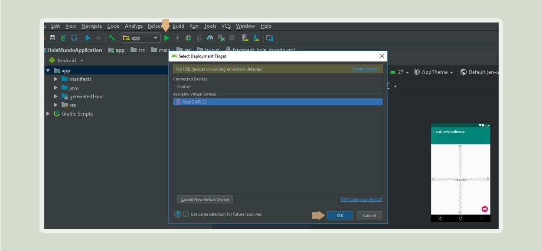Open the Code menu
Viewport: 542px width, 251px height.
pyautogui.click(x=113, y=26)
